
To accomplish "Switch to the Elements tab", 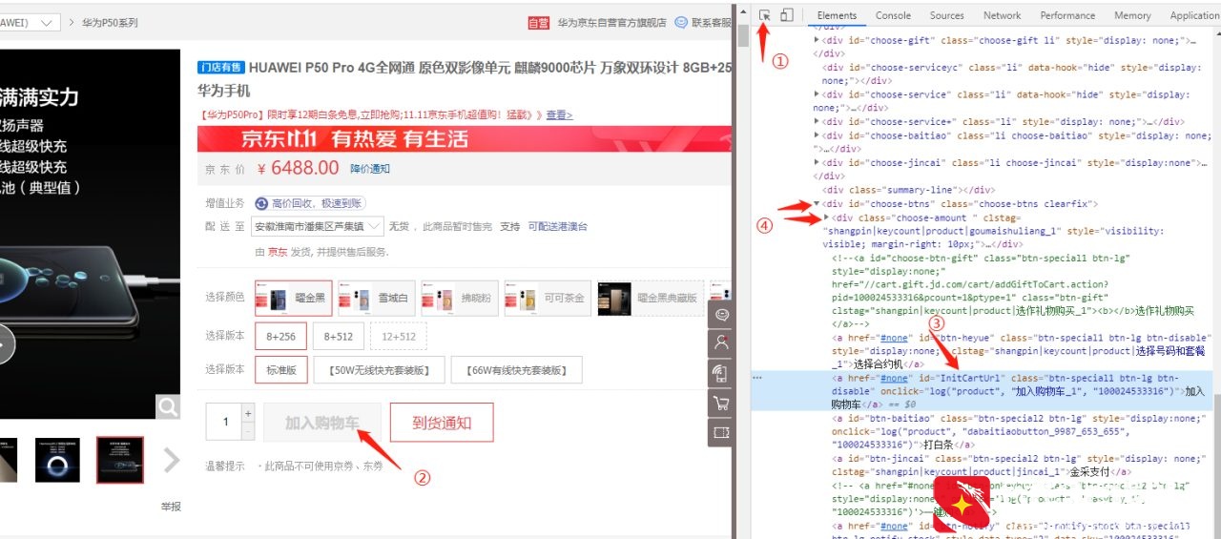I will click(837, 15).
